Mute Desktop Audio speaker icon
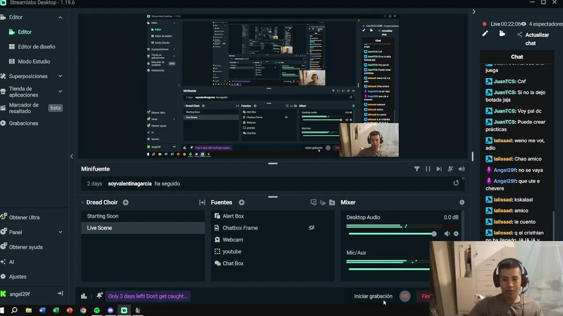Screen dimensions: 563x316 [x=447, y=234]
